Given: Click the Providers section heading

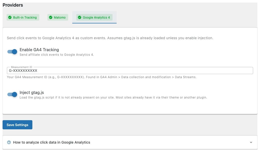Looking at the screenshot, I should pyautogui.click(x=13, y=5).
